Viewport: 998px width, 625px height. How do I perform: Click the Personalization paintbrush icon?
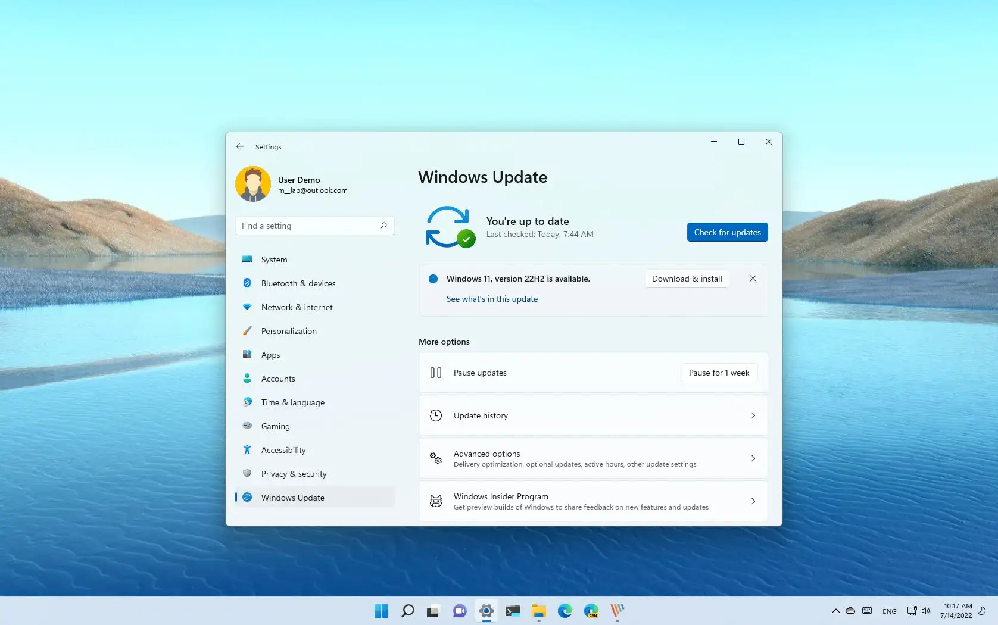(x=247, y=330)
